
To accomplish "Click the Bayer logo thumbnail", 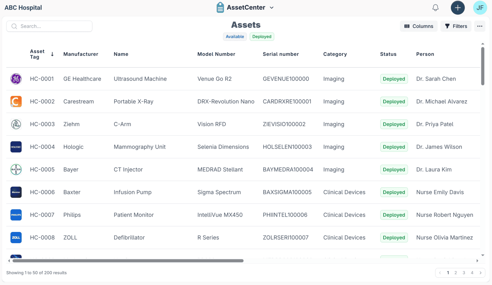I will point(16,170).
